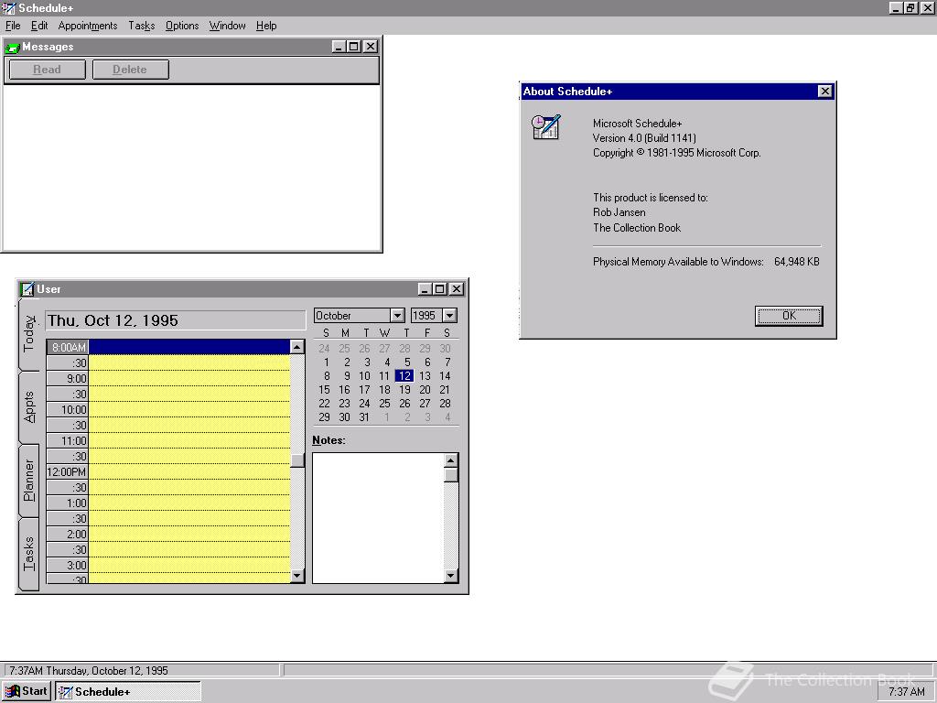Viewport: 937px width, 703px height.
Task: Select the 12:00PM time slot row
Action: [x=188, y=471]
